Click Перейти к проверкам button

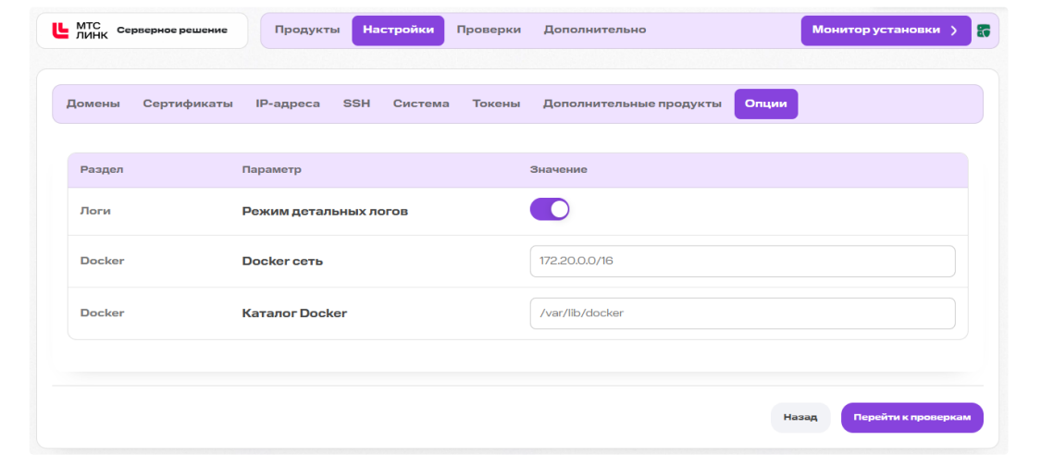tap(912, 418)
